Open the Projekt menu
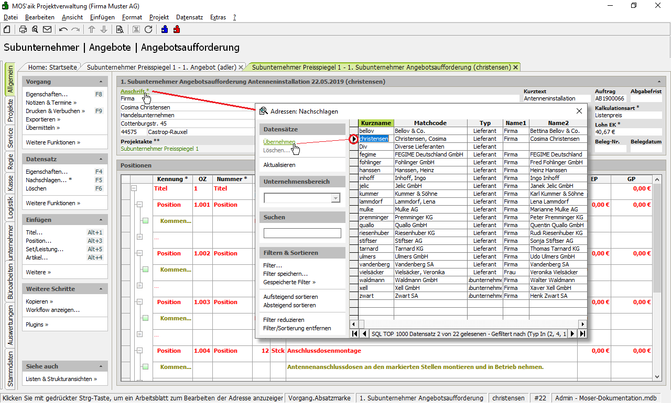The image size is (671, 403). (x=159, y=17)
